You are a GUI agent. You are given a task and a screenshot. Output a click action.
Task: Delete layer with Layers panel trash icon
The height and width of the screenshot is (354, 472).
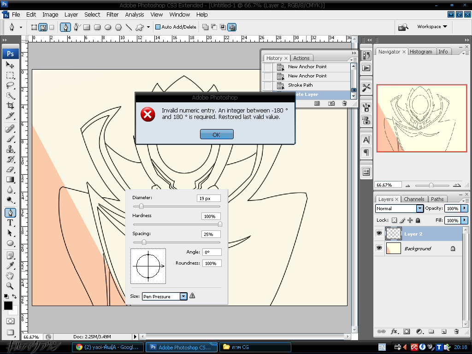pos(456,331)
